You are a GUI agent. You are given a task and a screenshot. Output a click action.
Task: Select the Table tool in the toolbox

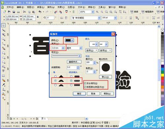tap(3, 76)
